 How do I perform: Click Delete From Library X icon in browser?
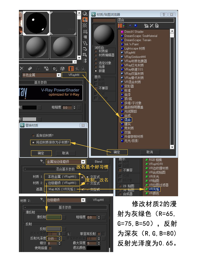tap(152, 26)
